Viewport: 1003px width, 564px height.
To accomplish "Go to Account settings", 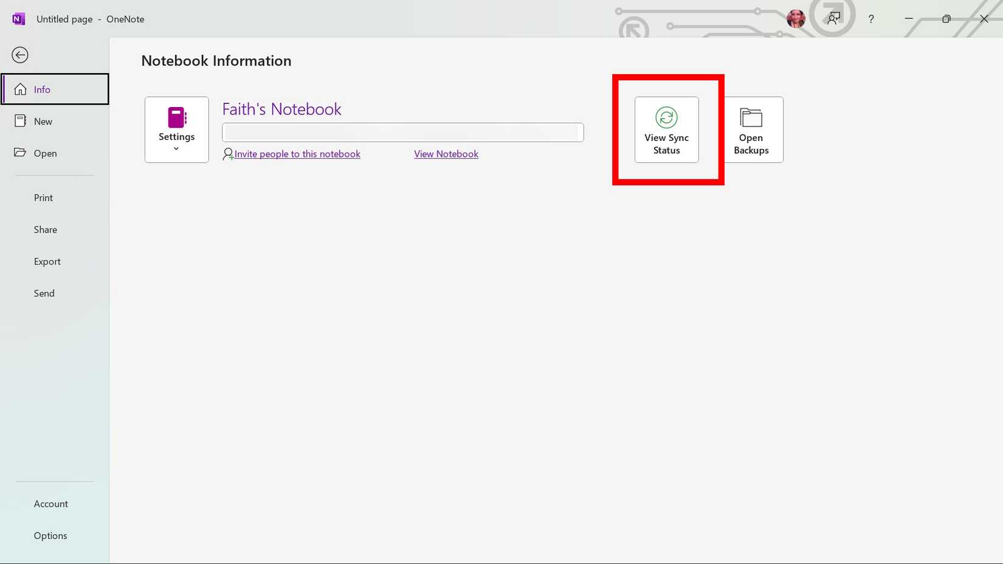I will [50, 503].
